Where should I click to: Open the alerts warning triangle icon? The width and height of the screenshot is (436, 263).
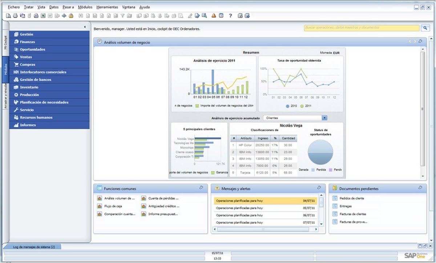point(214,16)
